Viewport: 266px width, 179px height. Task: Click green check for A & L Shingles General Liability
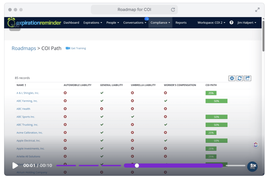(x=102, y=93)
